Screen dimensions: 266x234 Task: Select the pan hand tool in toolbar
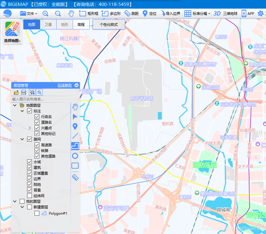point(71,13)
